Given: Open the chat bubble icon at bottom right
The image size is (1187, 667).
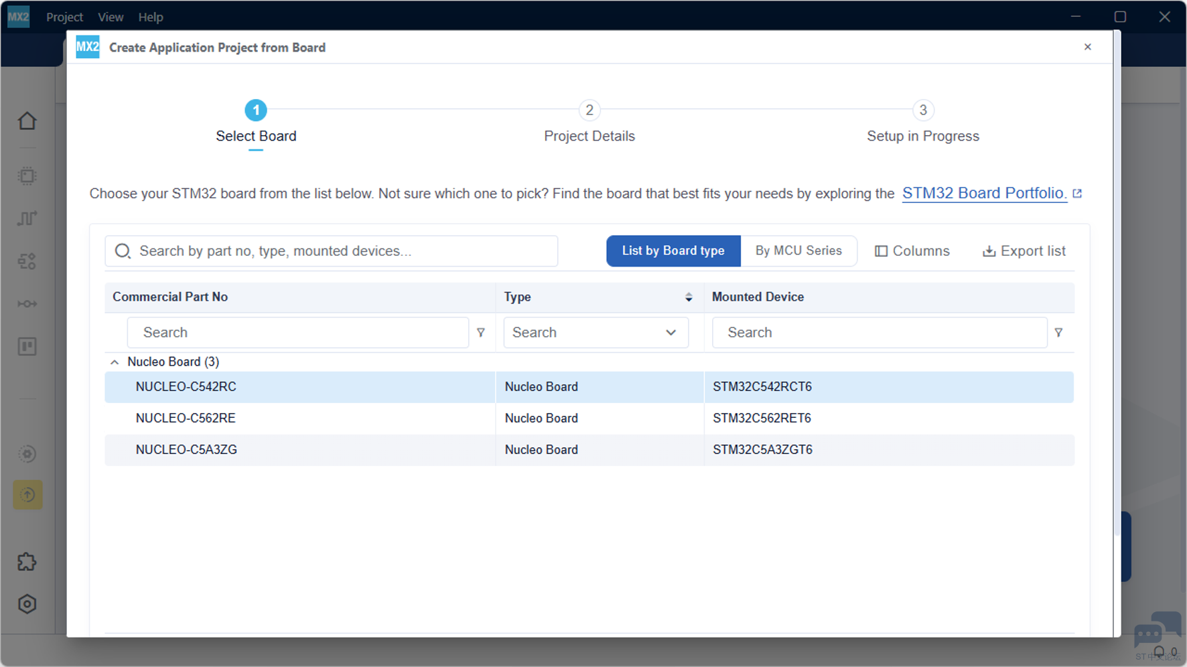Looking at the screenshot, I should pyautogui.click(x=1158, y=629).
